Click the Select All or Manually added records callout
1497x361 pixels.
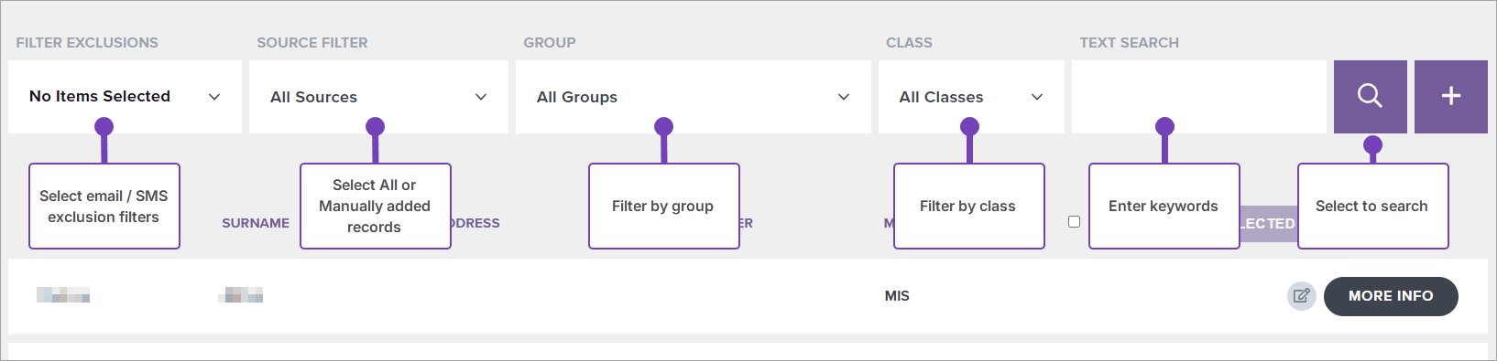coord(375,206)
